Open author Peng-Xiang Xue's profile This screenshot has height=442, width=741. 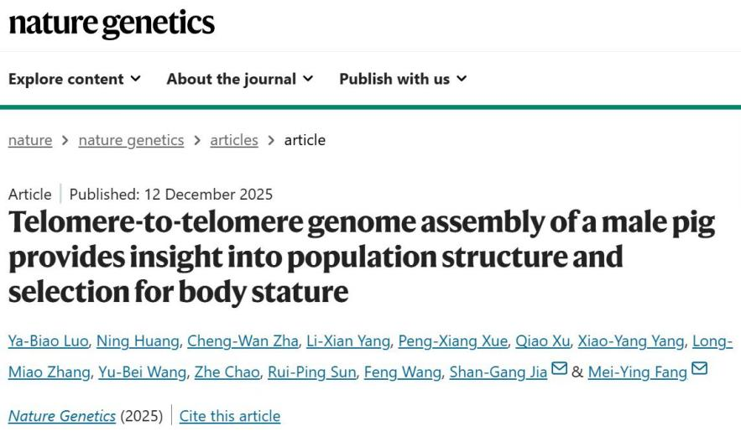(453, 341)
